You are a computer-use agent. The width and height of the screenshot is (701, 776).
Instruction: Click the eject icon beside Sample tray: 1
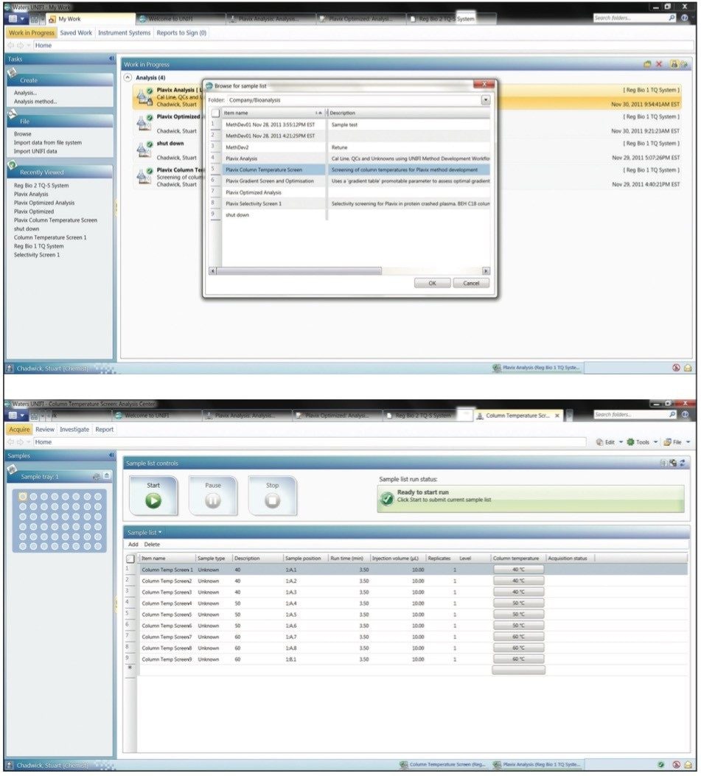coord(107,476)
